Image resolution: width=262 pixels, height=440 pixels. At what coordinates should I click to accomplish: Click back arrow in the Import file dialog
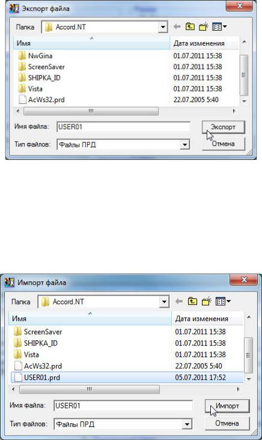[x=179, y=302]
